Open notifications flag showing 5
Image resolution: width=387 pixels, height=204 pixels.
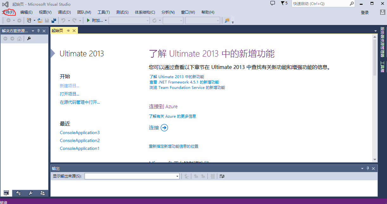click(x=284, y=3)
